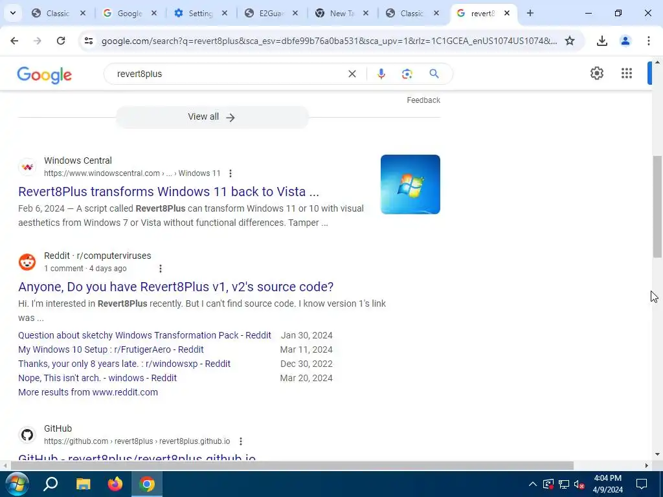Open the muted volume tray icon
Screen dimensions: 663x497
tap(579, 484)
